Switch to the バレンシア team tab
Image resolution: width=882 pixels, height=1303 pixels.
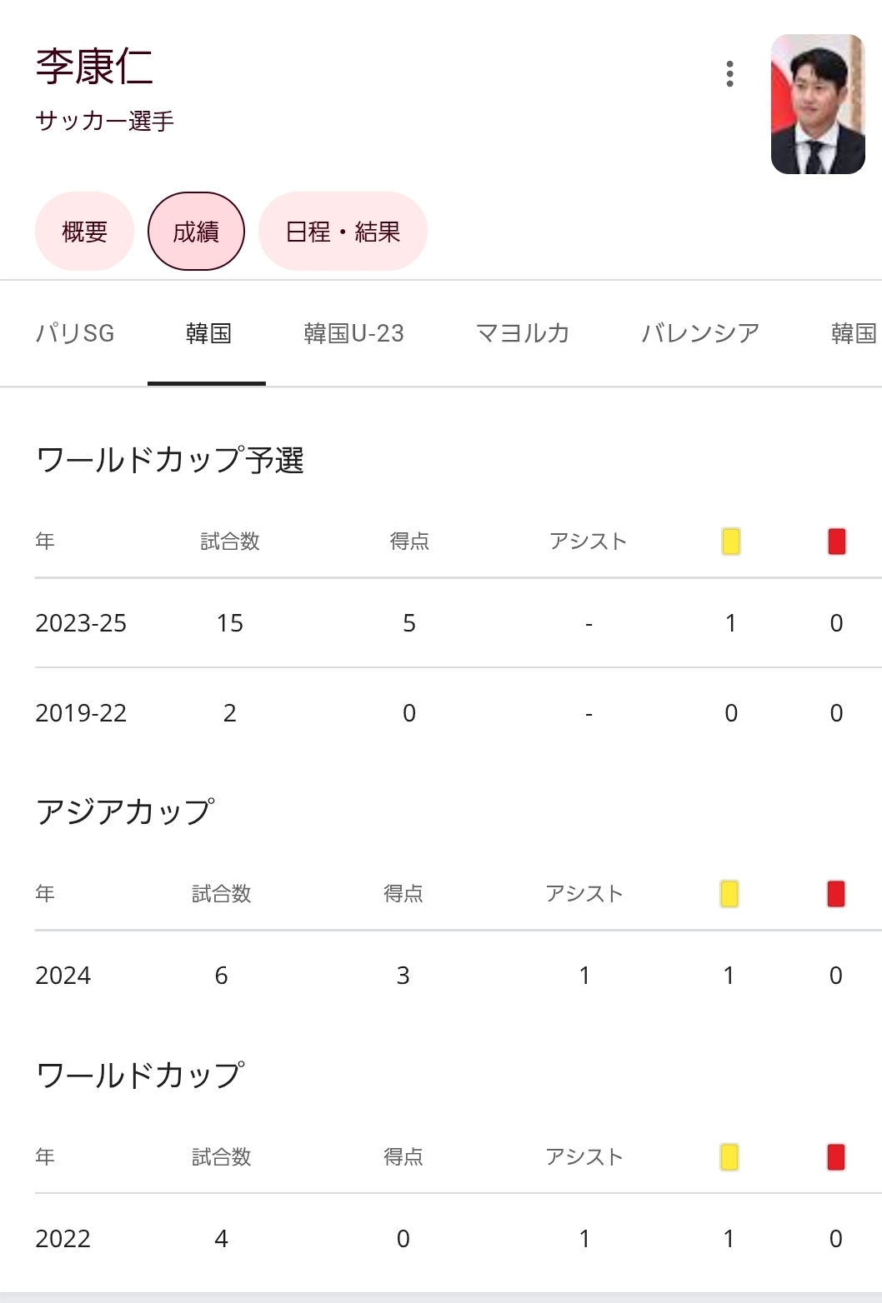[700, 333]
